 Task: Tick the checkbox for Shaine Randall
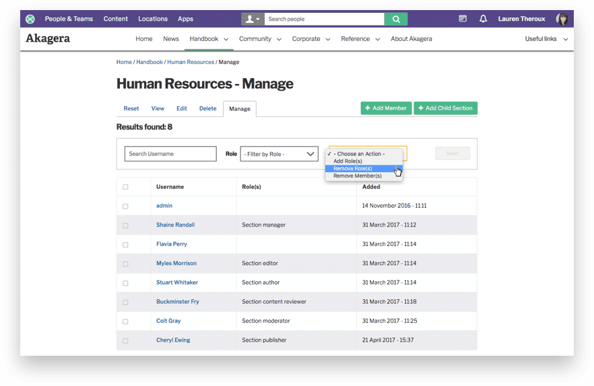(125, 225)
